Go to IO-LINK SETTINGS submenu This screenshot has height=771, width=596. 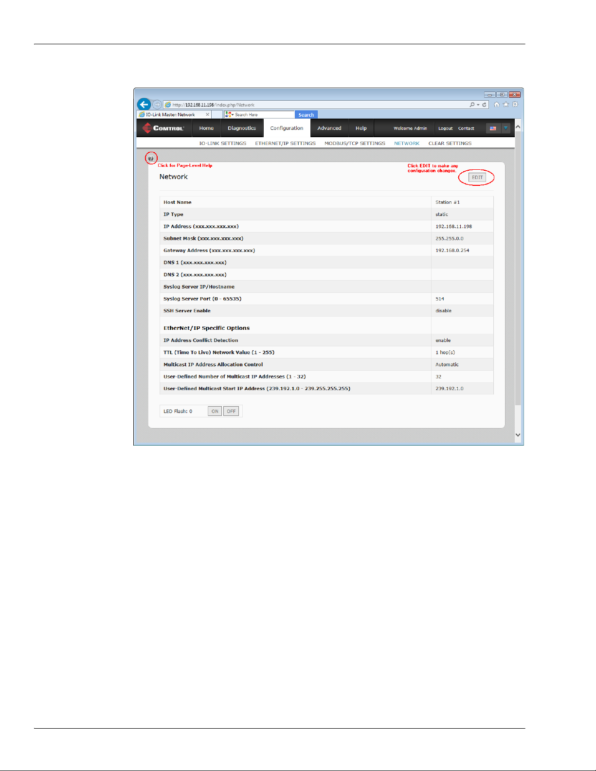[x=223, y=143]
